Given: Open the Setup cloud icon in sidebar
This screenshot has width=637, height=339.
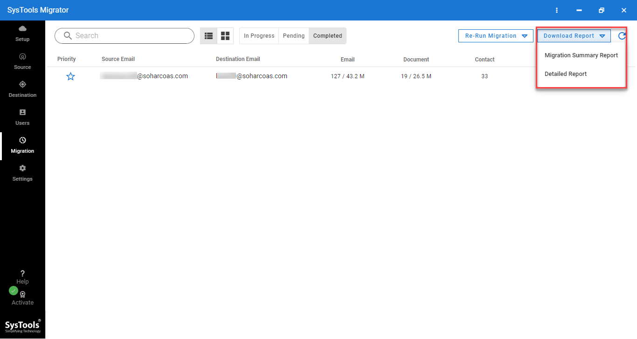Looking at the screenshot, I should [x=22, y=29].
